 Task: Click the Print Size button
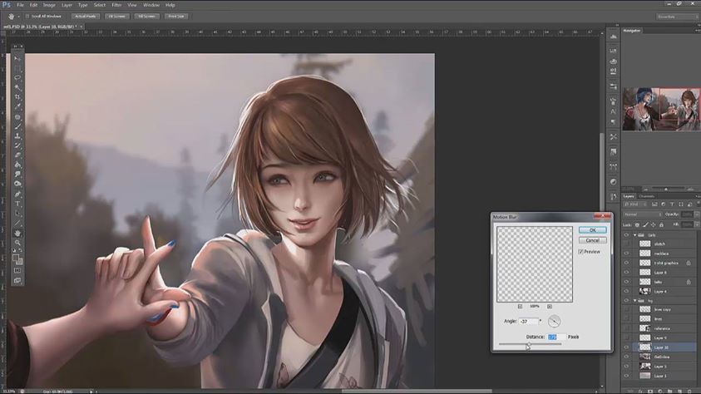[x=176, y=16]
